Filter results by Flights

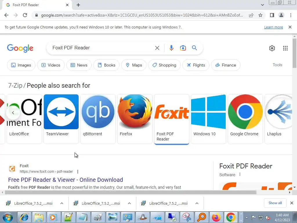click(196, 65)
